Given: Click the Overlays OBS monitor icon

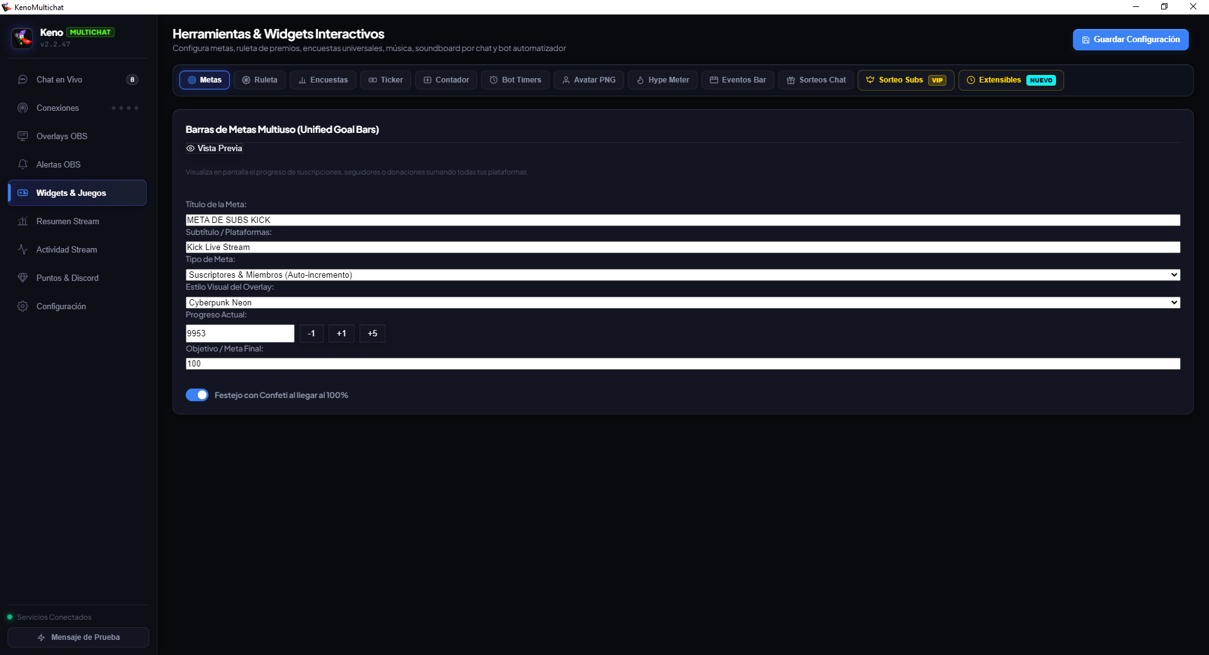Looking at the screenshot, I should coord(23,136).
